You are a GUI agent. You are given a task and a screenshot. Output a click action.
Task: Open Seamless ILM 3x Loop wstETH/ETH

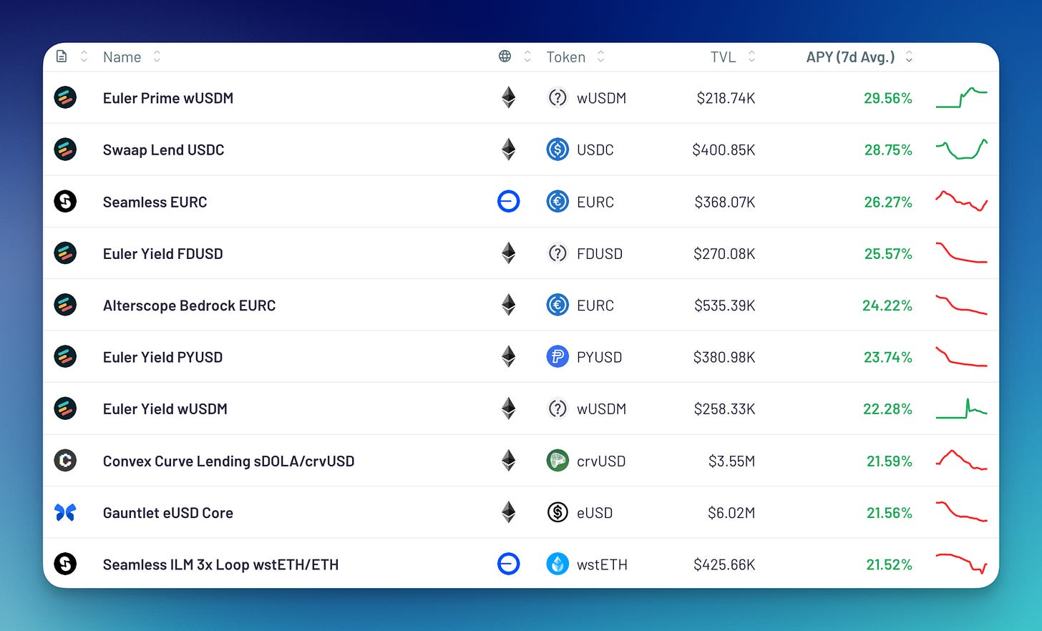pos(220,564)
